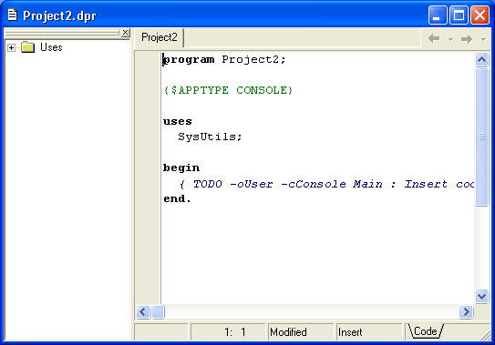495x345 pixels.
Task: Click the editor gutter beside the begin line
Action: (x=148, y=167)
